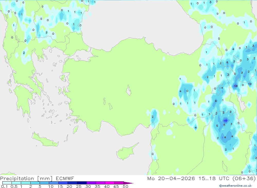Screen dimensions: 257x188
Task: Click the "16" precipitation value on the map
Action: (x=236, y=86)
